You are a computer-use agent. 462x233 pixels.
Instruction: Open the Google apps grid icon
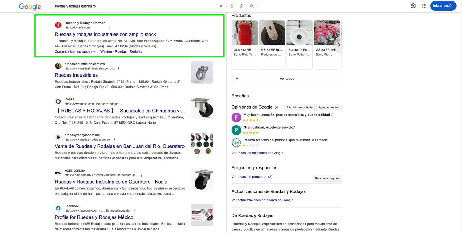(x=424, y=6)
